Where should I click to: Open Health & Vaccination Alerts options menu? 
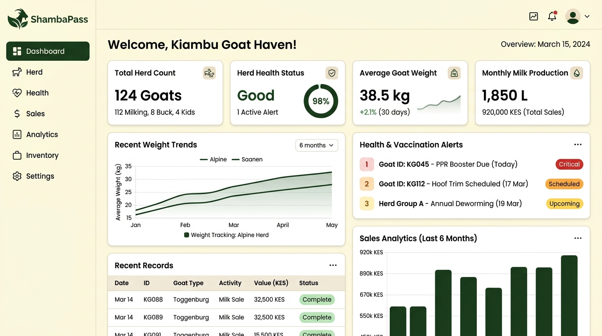(578, 145)
